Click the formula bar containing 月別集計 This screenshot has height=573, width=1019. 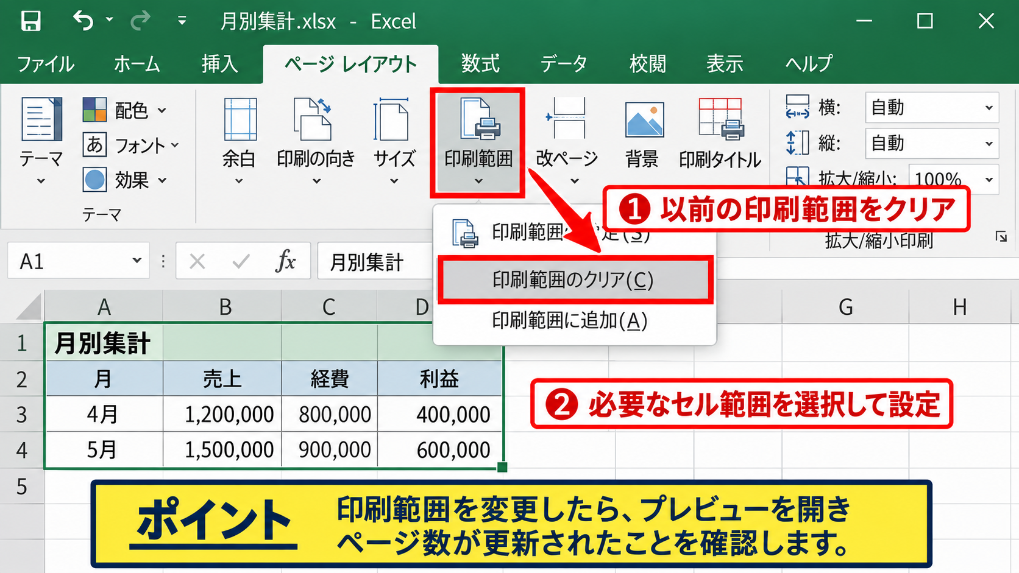pyautogui.click(x=375, y=262)
